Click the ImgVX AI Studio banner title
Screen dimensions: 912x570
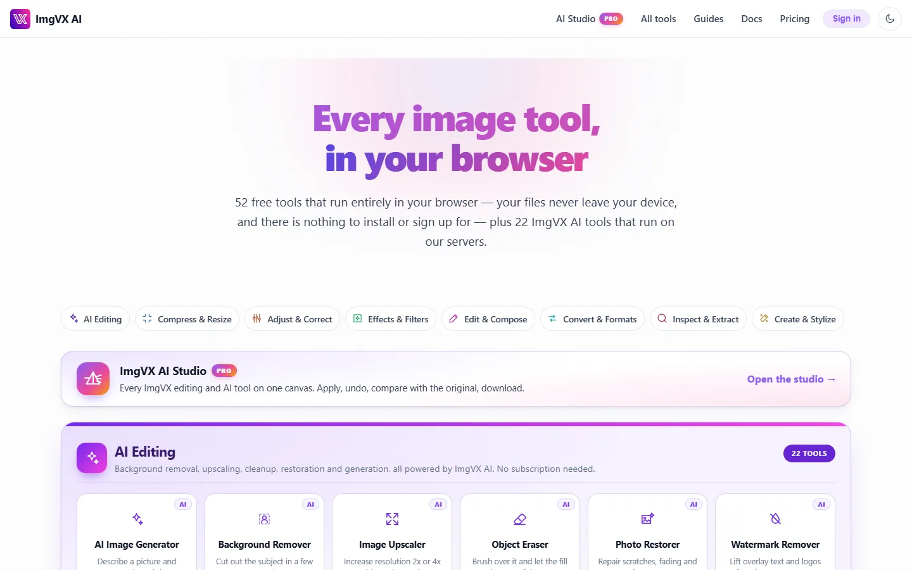pos(163,371)
